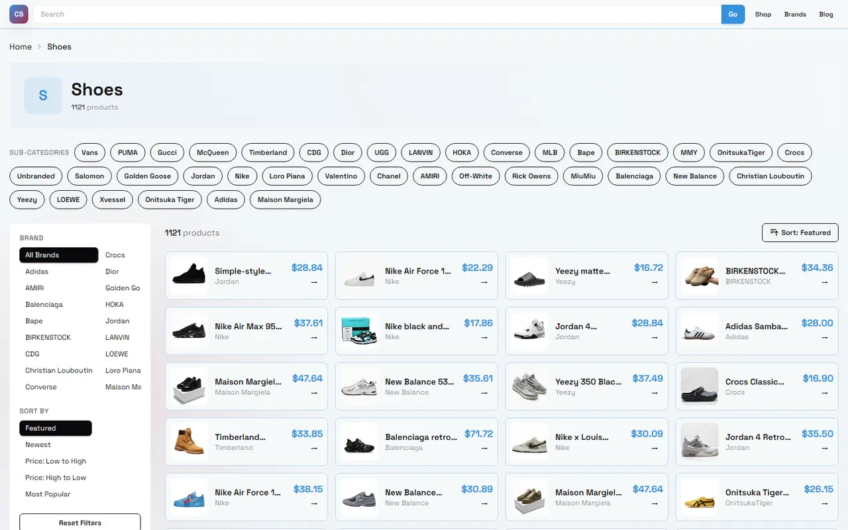The image size is (848, 530).
Task: Select Golden Goose sub-category chip
Action: [x=147, y=176]
